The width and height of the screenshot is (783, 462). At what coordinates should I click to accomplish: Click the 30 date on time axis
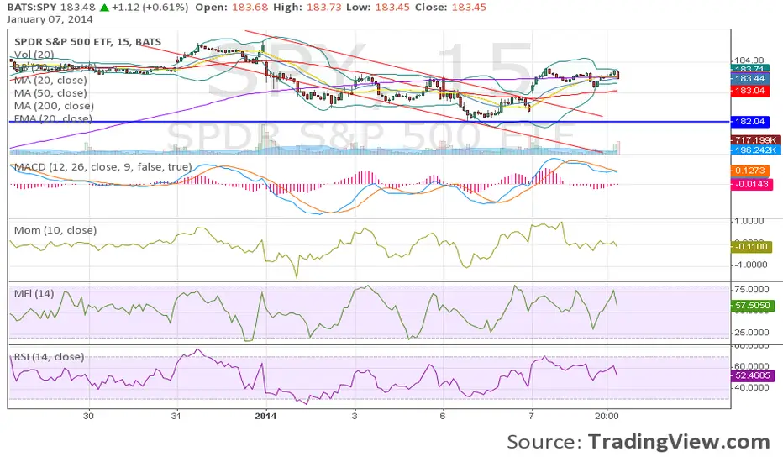point(88,416)
